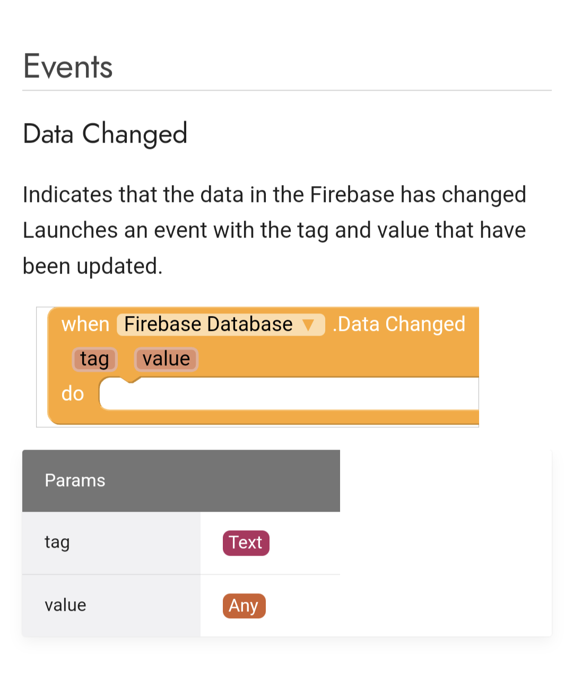This screenshot has width=573, height=692.
Task: Click the orange Any type badge
Action: click(x=244, y=606)
